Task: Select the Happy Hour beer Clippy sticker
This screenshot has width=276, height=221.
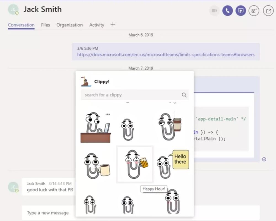Action: (x=135, y=164)
